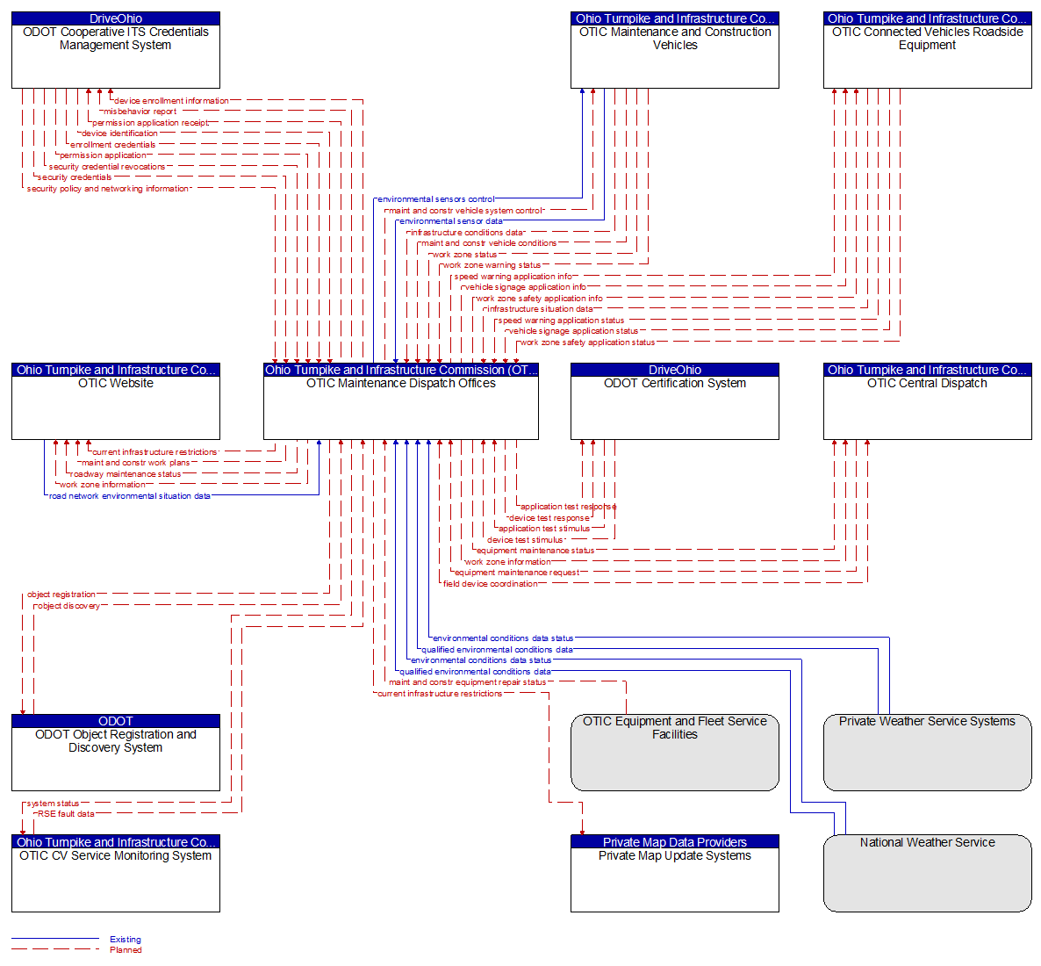Viewport: 1041px width, 966px height.
Task: Click the OTIC Website node
Action: click(x=116, y=401)
